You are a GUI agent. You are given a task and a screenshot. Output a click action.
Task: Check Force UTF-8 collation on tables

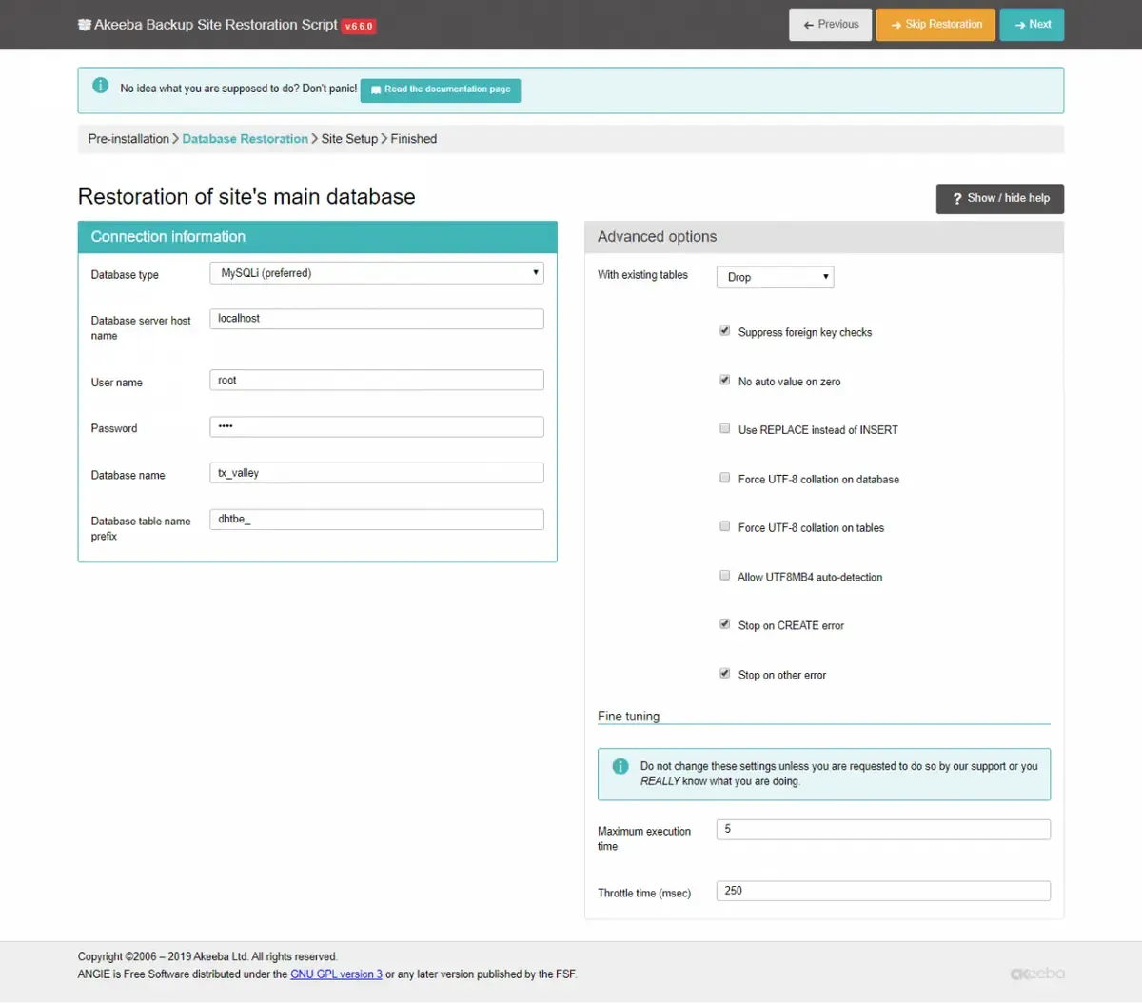pos(725,526)
